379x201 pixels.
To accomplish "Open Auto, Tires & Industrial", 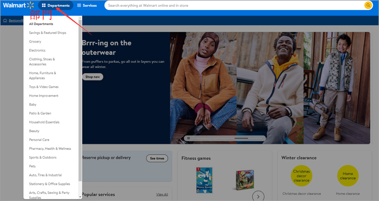I will (45, 175).
